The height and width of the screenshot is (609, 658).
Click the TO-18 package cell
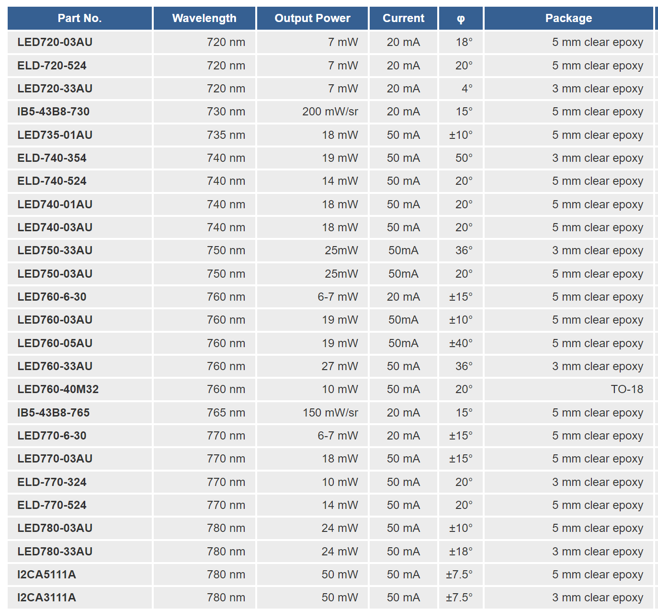[626, 389]
